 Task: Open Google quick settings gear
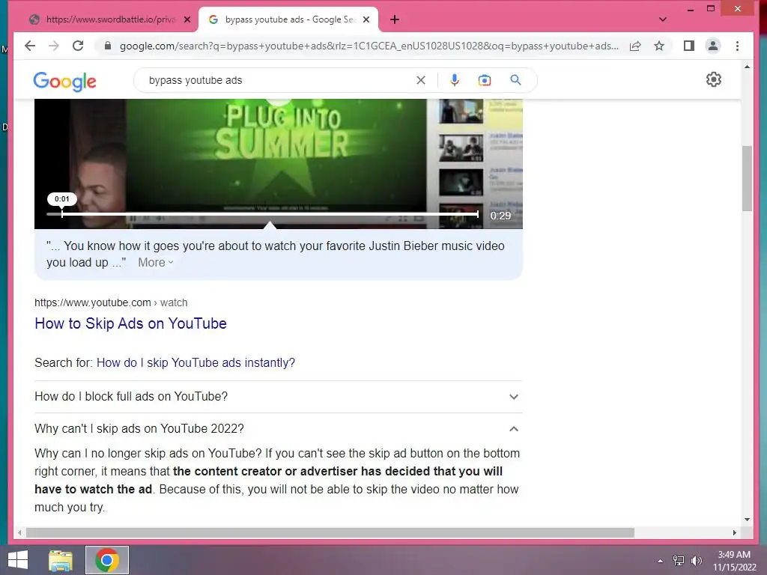click(x=714, y=79)
